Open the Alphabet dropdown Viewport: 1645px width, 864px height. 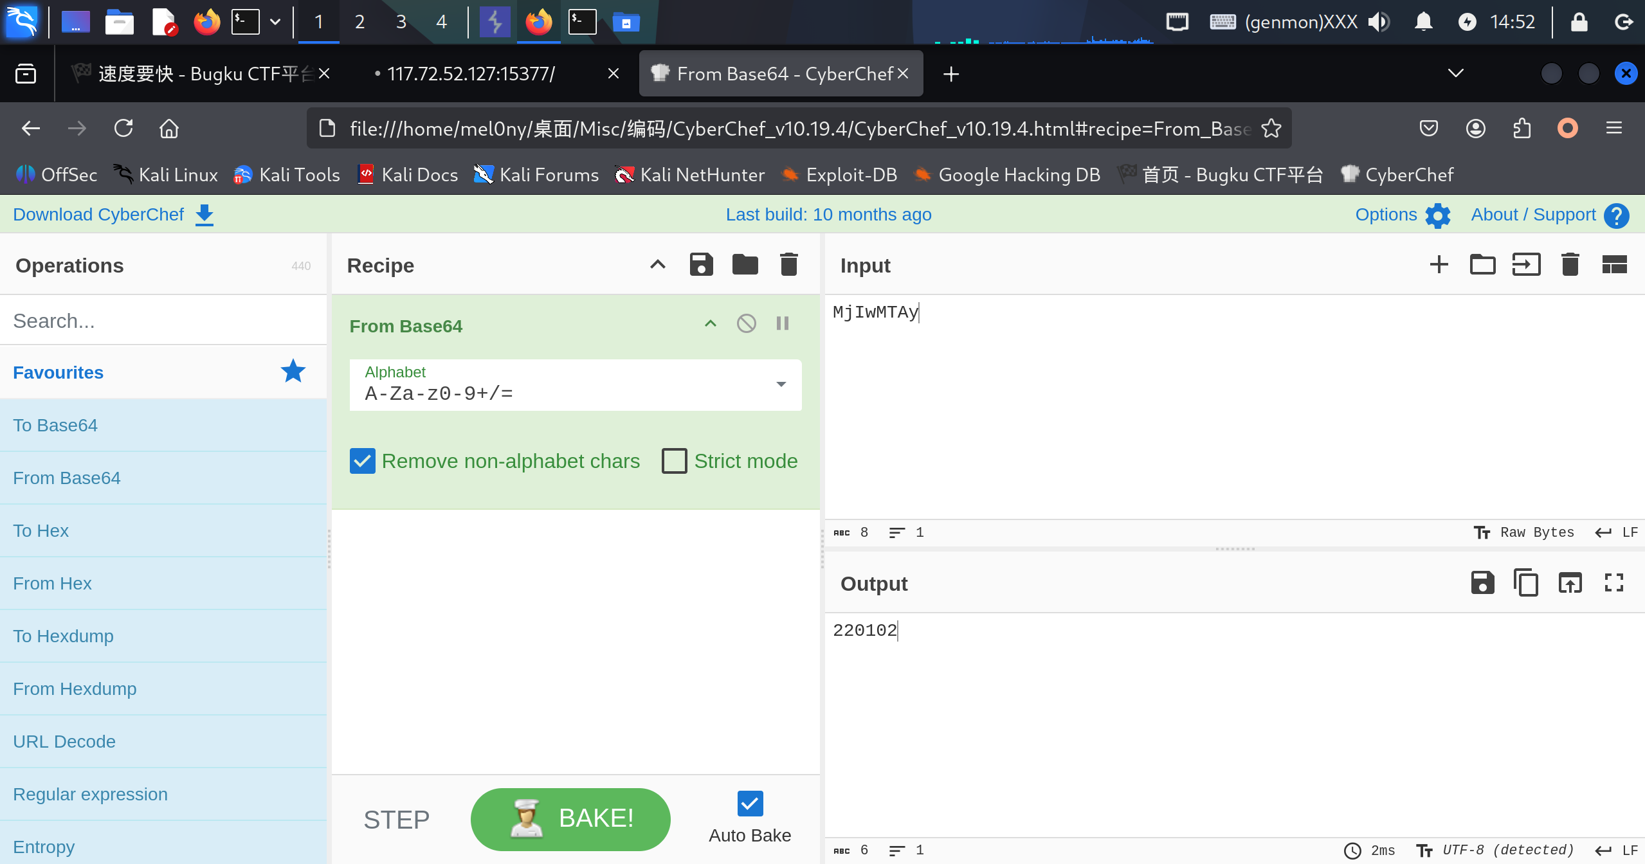pyautogui.click(x=781, y=384)
